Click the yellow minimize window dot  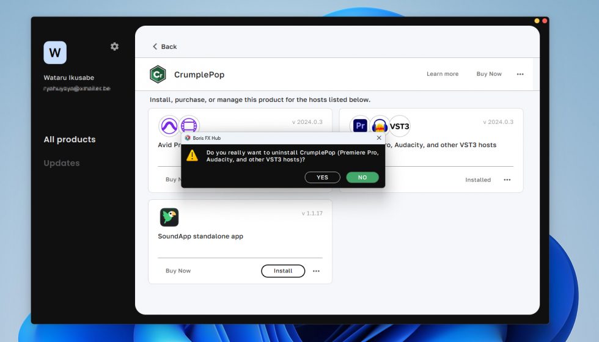tap(537, 21)
